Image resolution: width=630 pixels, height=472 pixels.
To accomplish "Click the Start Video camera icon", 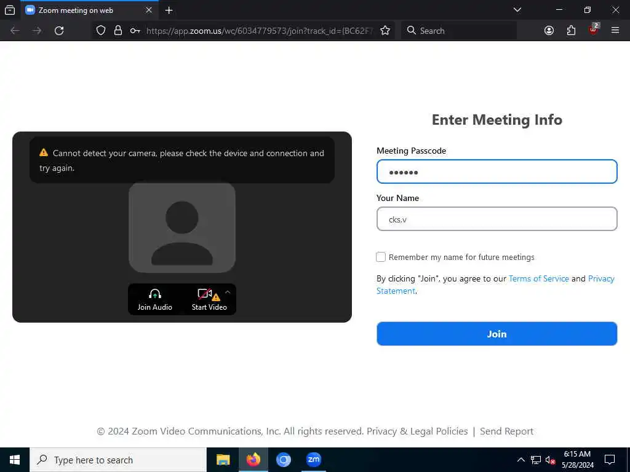I will (205, 294).
